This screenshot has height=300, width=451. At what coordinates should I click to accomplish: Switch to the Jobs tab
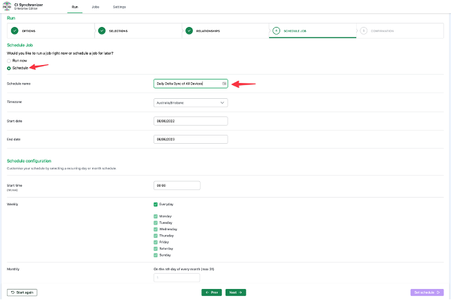click(95, 7)
